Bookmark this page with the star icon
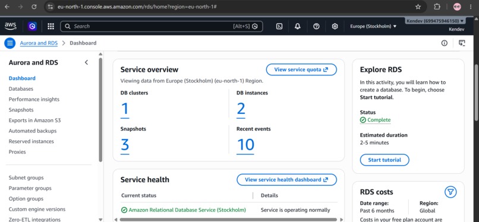The image size is (479, 222). tap(418, 7)
